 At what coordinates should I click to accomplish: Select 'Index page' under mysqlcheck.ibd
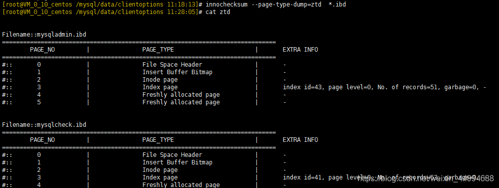tap(160, 177)
